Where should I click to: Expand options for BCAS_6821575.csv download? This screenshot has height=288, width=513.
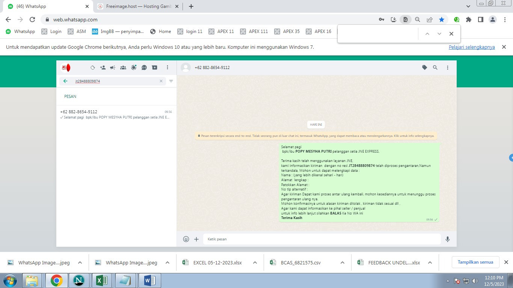pyautogui.click(x=343, y=262)
